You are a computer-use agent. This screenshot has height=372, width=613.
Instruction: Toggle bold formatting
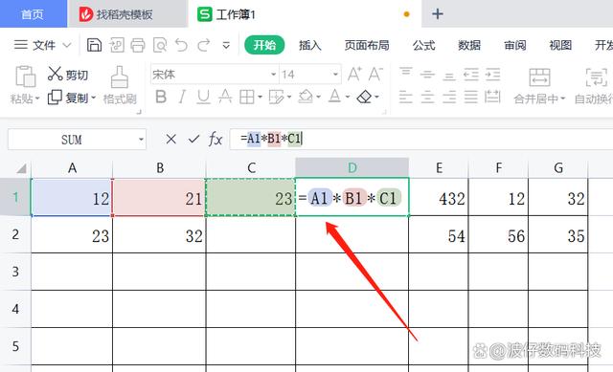(x=161, y=97)
